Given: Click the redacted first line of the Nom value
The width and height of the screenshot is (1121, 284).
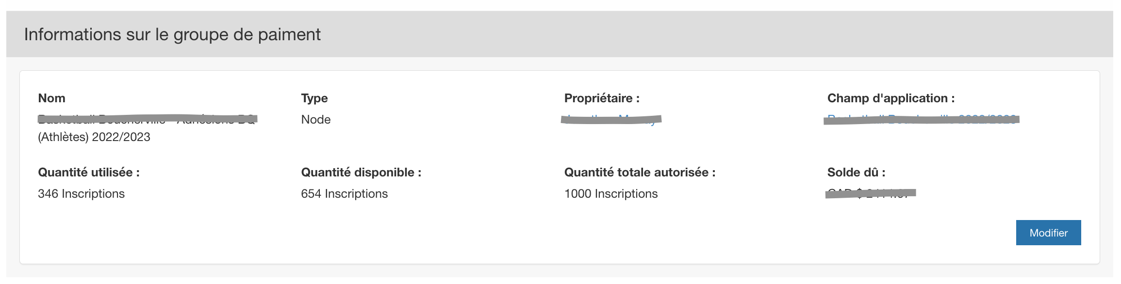Looking at the screenshot, I should pyautogui.click(x=147, y=119).
